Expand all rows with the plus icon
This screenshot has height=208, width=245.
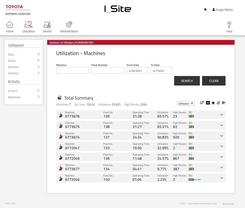tap(208, 103)
